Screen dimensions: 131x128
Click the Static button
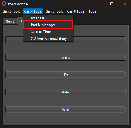pos(66,92)
